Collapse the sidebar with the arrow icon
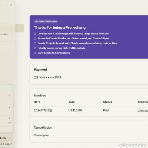Viewport: 148px width, 148px height. pos(11,5)
